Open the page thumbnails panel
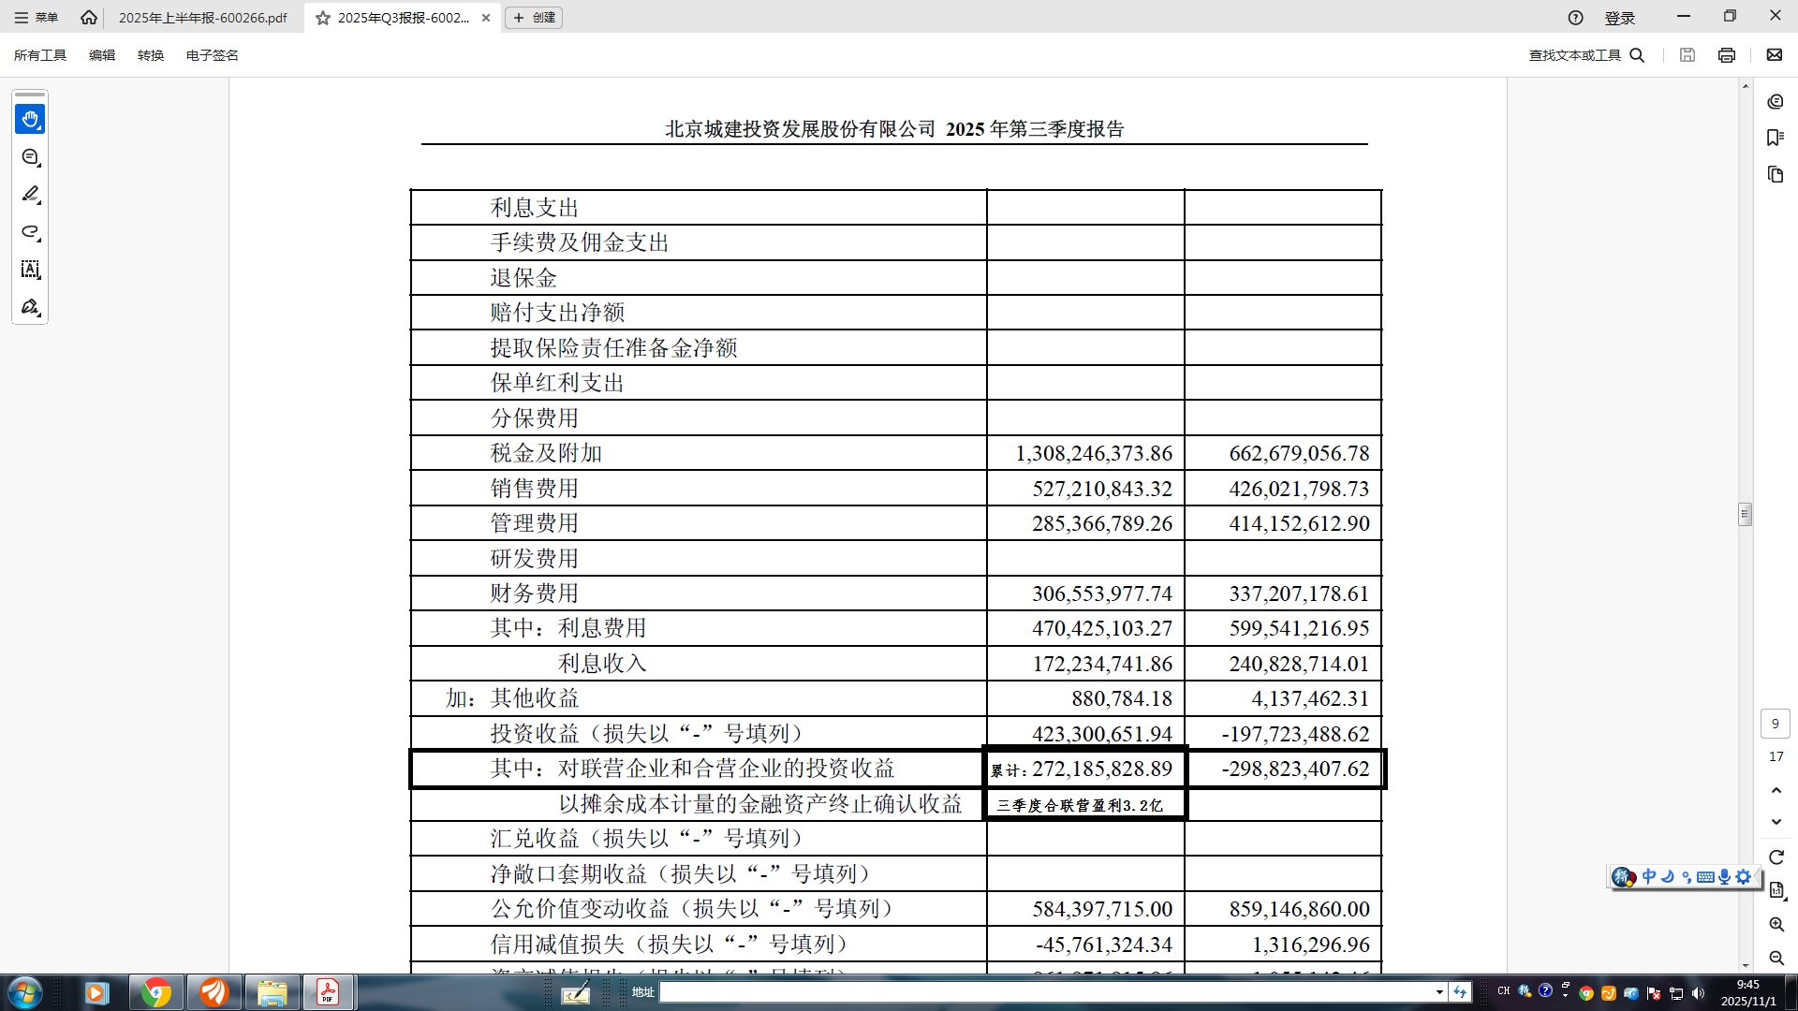This screenshot has height=1011, width=1798. click(x=1775, y=174)
